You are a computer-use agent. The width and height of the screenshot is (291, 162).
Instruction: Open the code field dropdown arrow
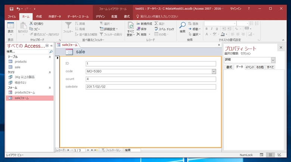pos(214,72)
